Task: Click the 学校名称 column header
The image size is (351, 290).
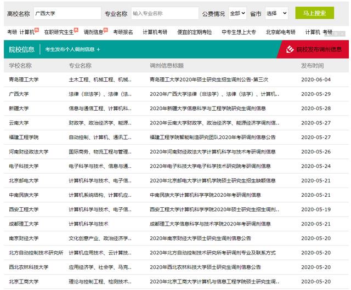Action: point(20,66)
